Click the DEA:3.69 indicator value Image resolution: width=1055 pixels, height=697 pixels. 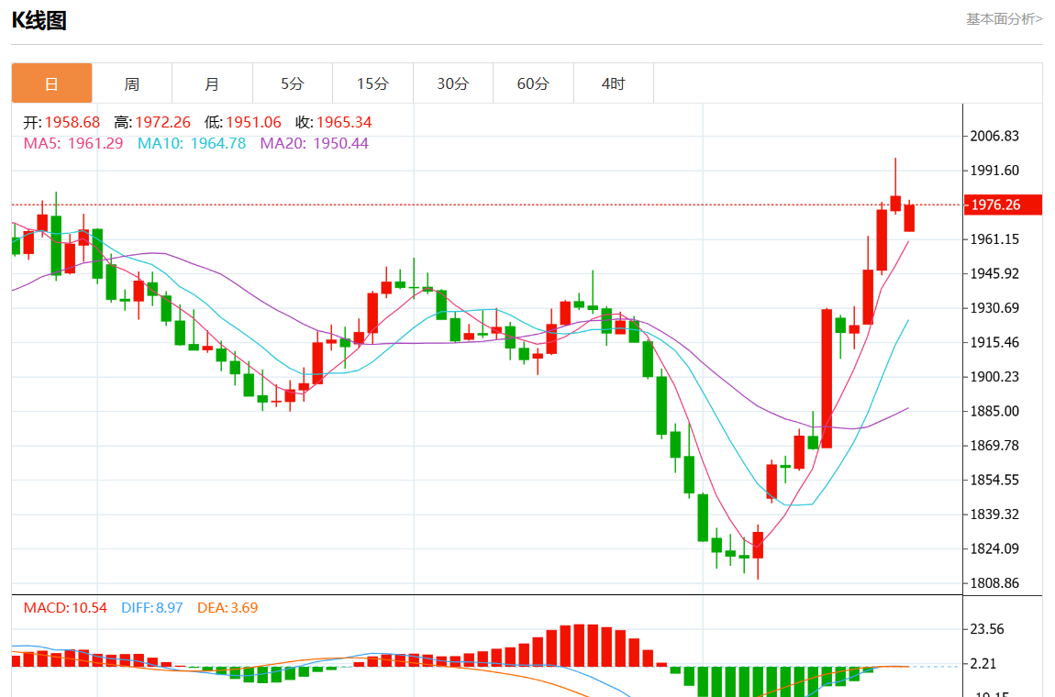228,607
